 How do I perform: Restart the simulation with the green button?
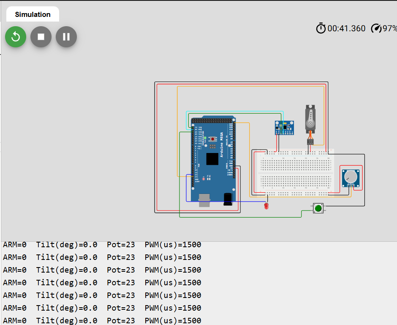point(16,37)
